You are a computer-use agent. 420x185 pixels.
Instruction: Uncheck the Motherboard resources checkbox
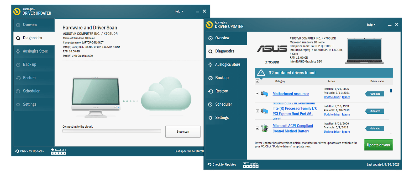(x=257, y=94)
